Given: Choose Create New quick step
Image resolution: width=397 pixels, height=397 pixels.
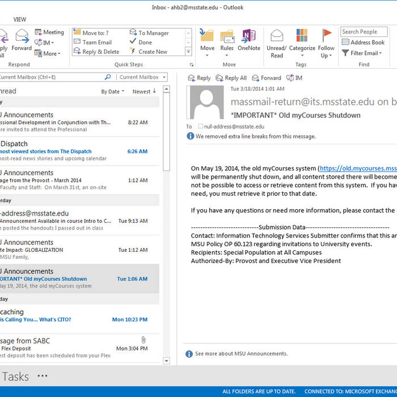Looking at the screenshot, I should pyautogui.click(x=149, y=52).
